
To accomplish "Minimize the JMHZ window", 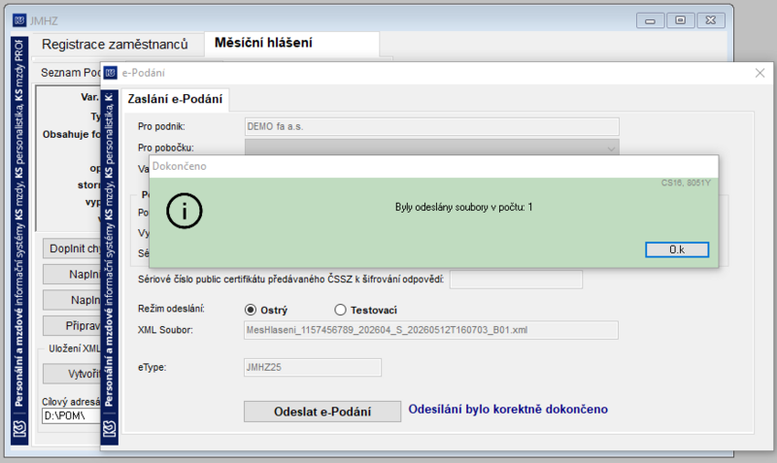I will [x=650, y=20].
